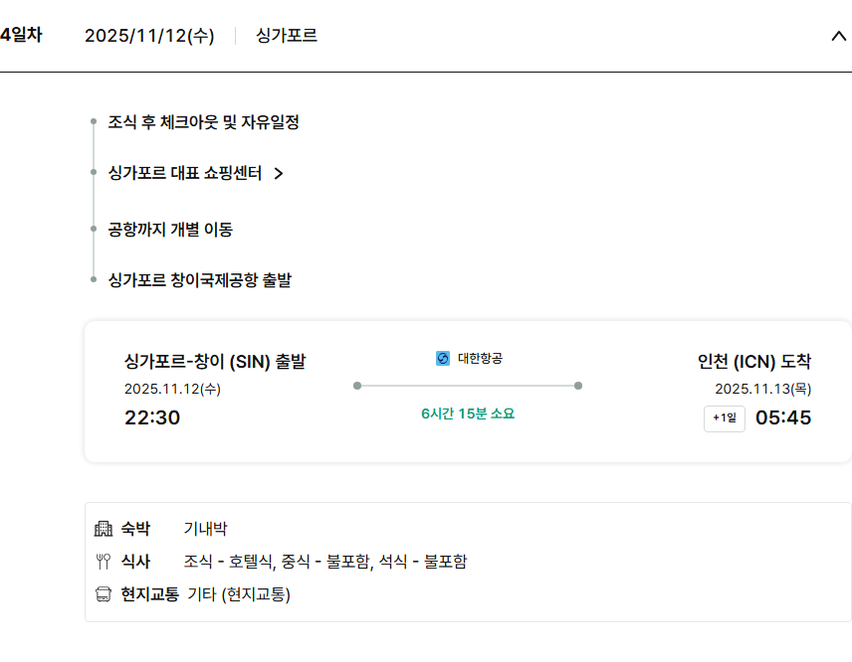Collapse the day 4 itinerary section
852x662 pixels.
click(837, 37)
